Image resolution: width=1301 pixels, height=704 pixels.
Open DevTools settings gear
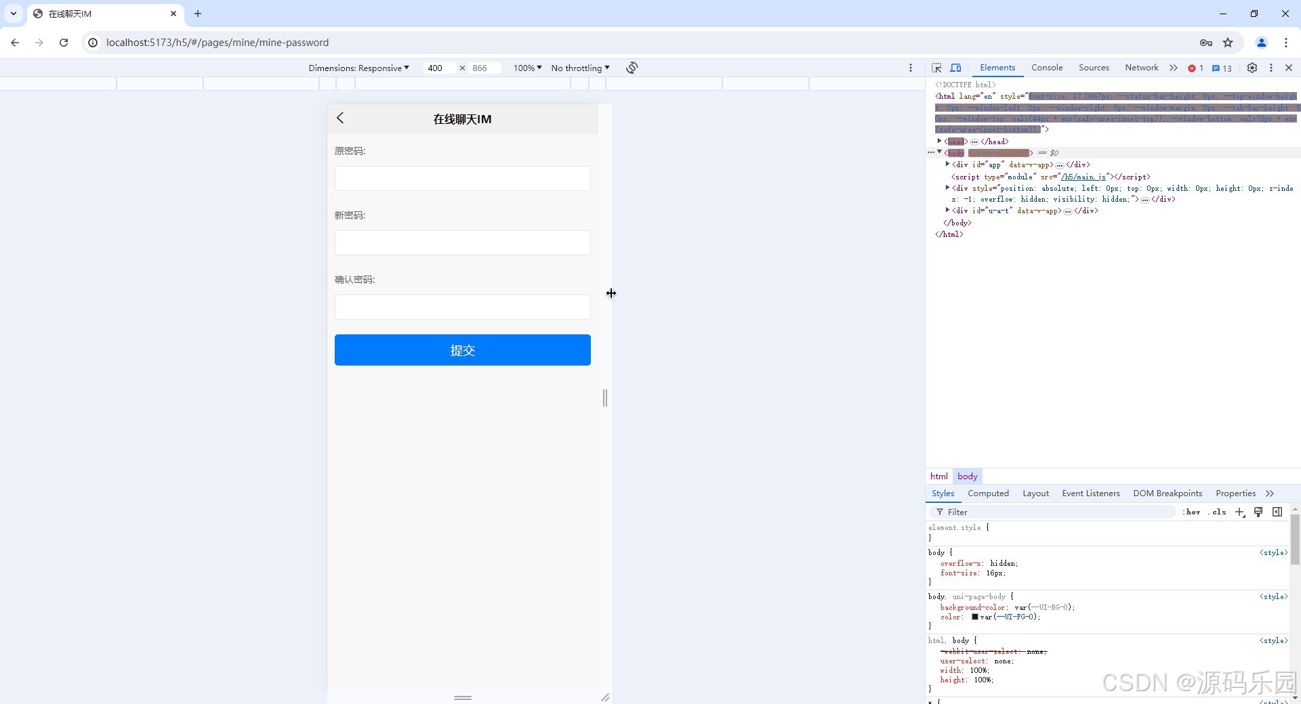tap(1252, 68)
